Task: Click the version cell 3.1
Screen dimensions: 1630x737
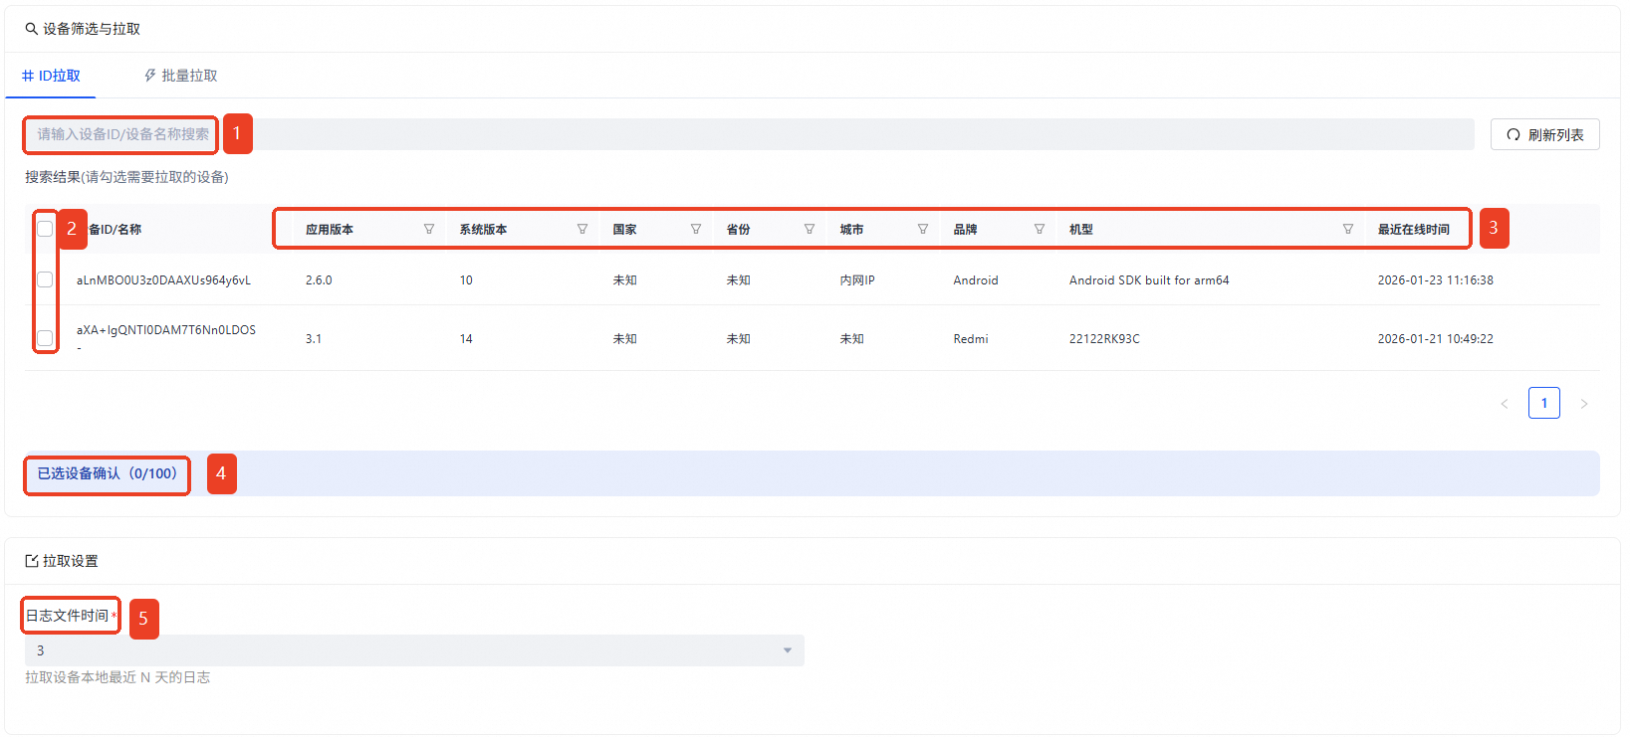Action: coord(314,339)
